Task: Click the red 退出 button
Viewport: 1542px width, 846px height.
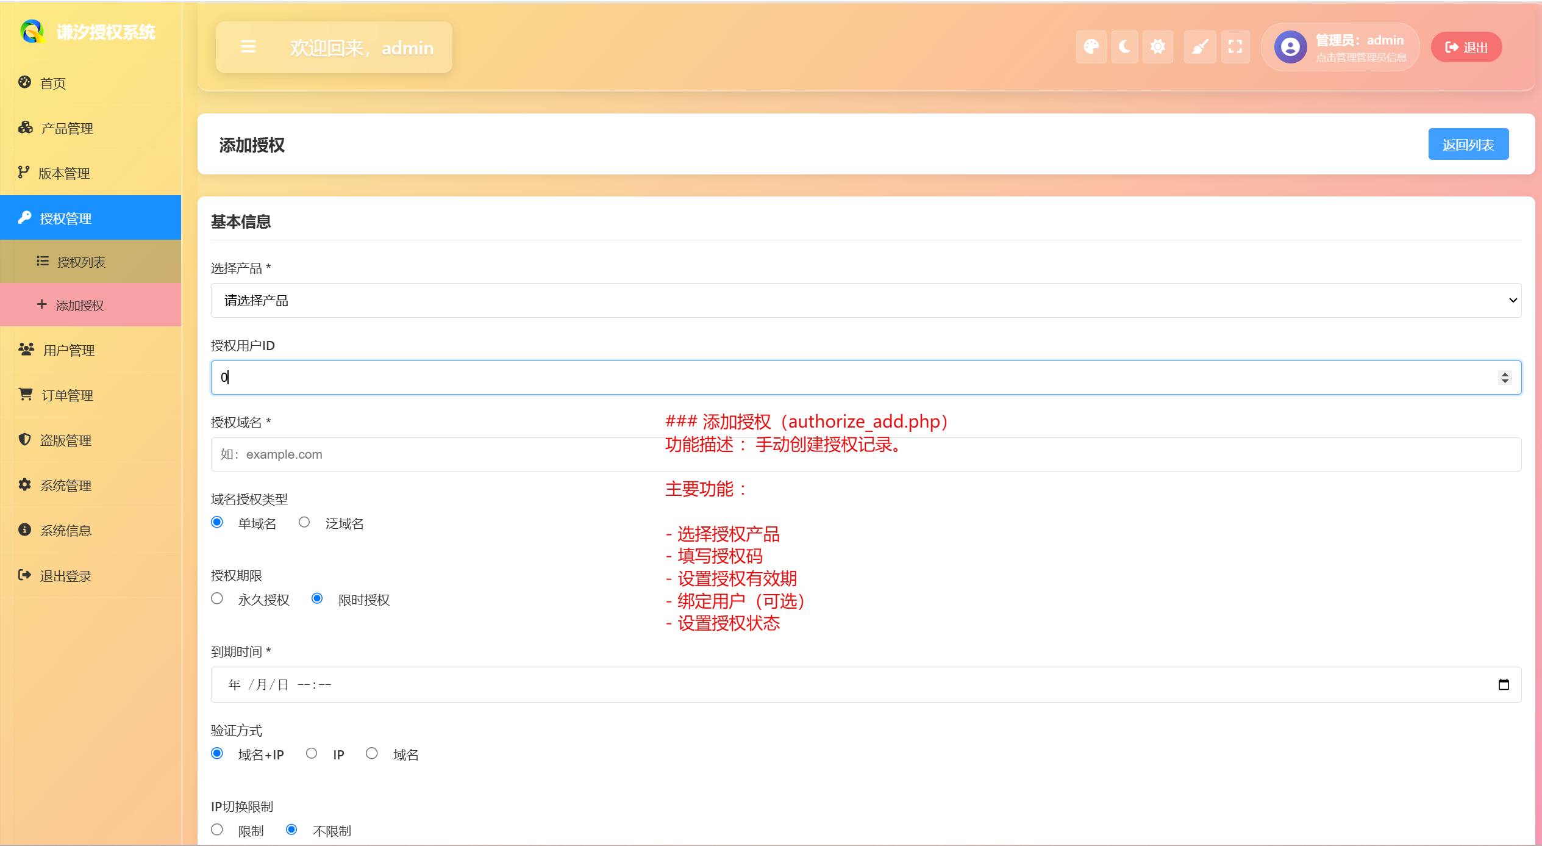Action: pos(1466,47)
